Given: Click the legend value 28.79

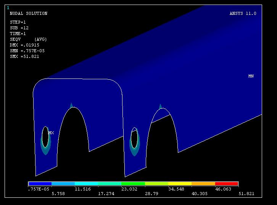Looking at the screenshot, I should click(x=151, y=194).
